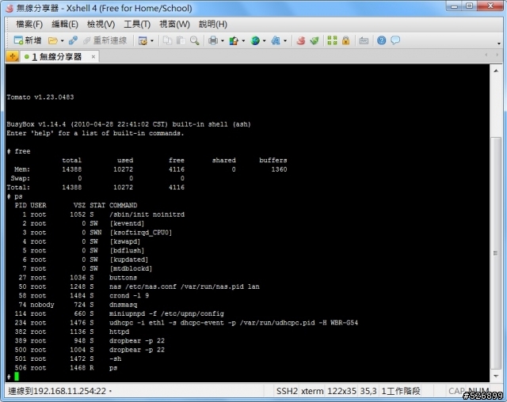
Task: Click 'SSH2' in the status bar
Action: pos(287,392)
